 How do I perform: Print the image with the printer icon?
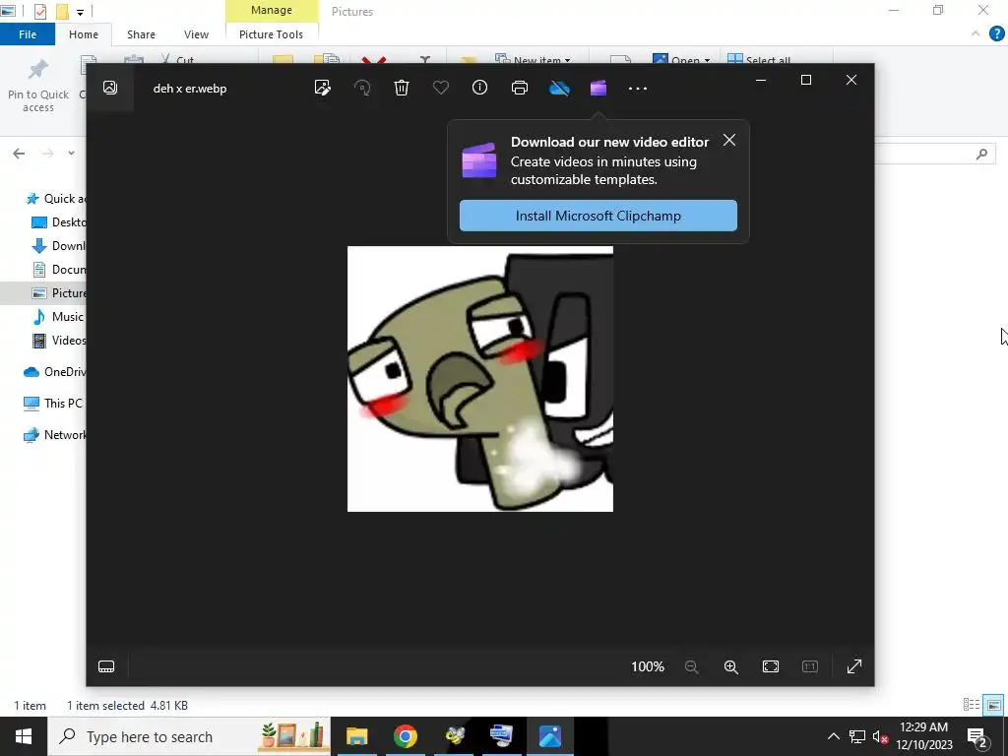(520, 88)
